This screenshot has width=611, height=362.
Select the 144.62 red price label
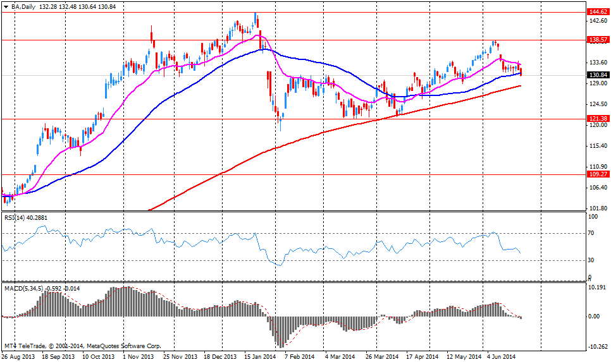tap(598, 12)
